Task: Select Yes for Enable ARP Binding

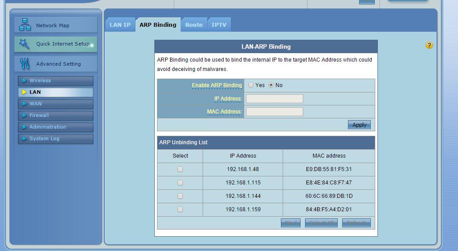Action: coord(250,85)
